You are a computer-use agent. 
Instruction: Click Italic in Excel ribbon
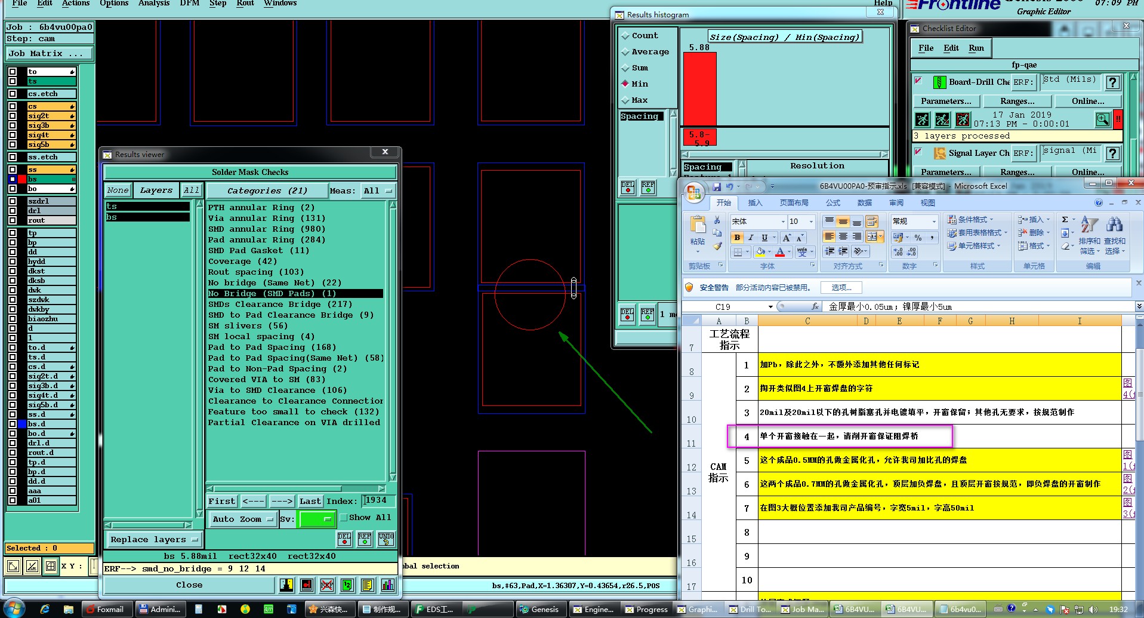[x=751, y=238]
